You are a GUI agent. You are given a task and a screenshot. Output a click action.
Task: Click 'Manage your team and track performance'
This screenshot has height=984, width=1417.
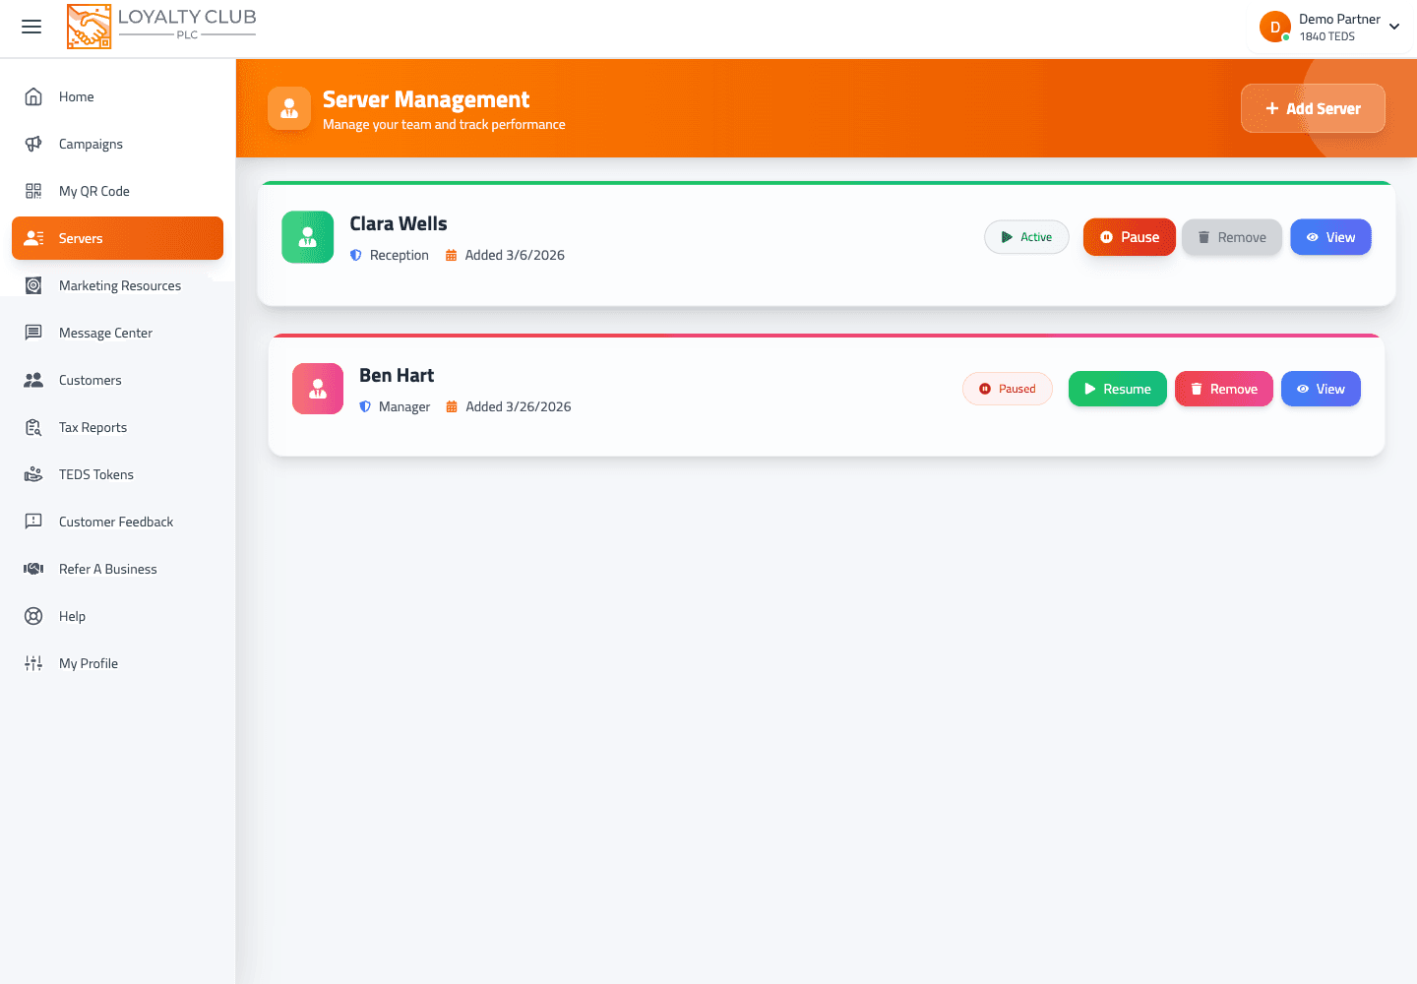444,125
